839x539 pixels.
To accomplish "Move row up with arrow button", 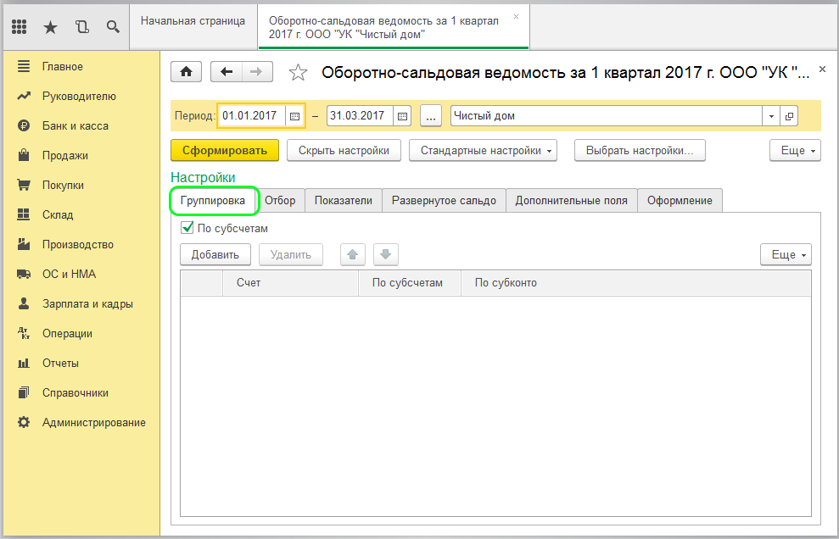I will (x=353, y=254).
